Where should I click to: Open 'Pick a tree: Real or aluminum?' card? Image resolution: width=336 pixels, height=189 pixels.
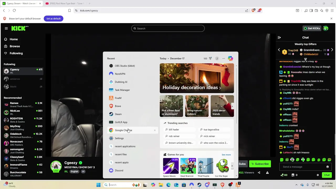point(171,106)
